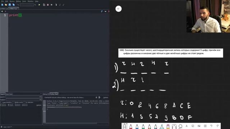Toggle the In selection checkbox
The height and width of the screenshot is (129, 230).
pyautogui.click(x=24, y=102)
